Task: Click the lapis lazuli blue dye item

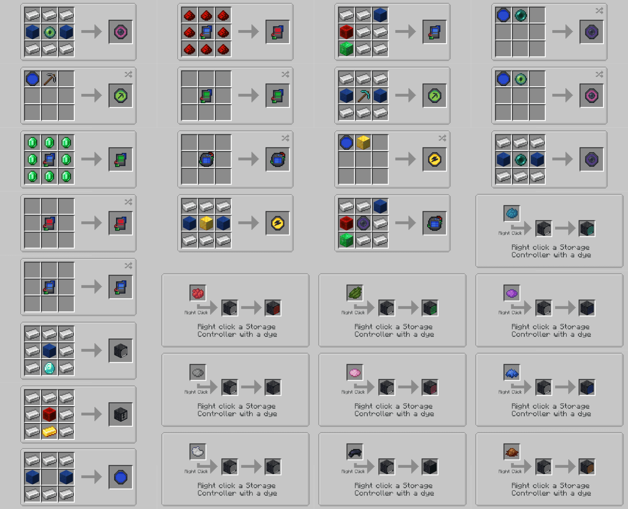Action: 512,373
